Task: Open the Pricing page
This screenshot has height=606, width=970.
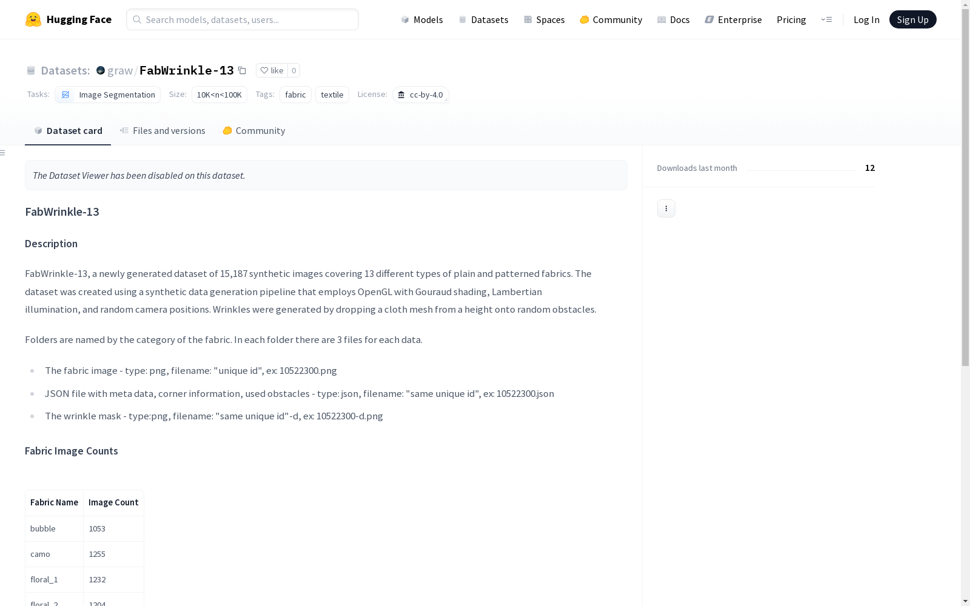Action: [x=791, y=19]
